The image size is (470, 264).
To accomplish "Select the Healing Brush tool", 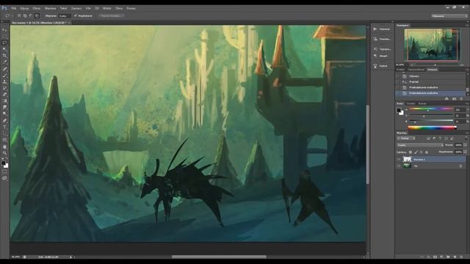I will tap(4, 69).
